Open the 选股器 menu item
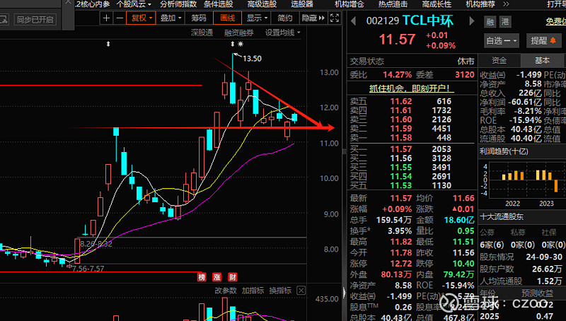Image resolution: width=566 pixels, height=321 pixels. [x=302, y=4]
